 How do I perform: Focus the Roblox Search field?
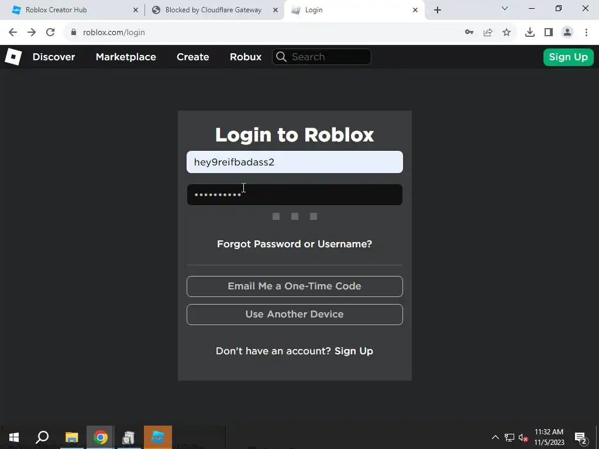pyautogui.click(x=321, y=57)
